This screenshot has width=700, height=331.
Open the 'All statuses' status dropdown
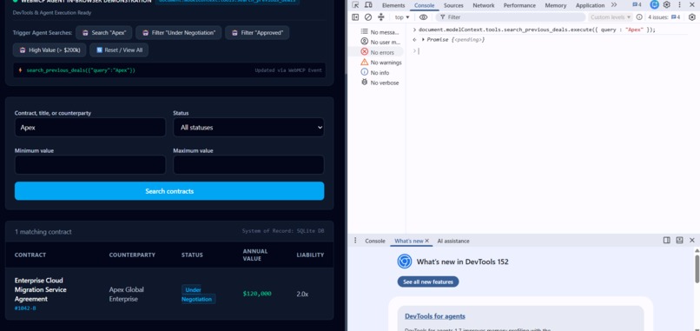(x=248, y=128)
